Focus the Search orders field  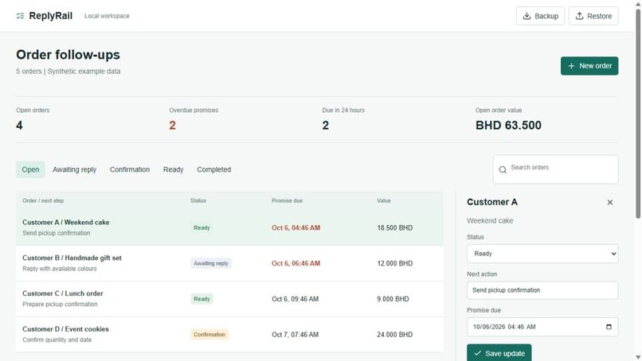click(x=556, y=169)
